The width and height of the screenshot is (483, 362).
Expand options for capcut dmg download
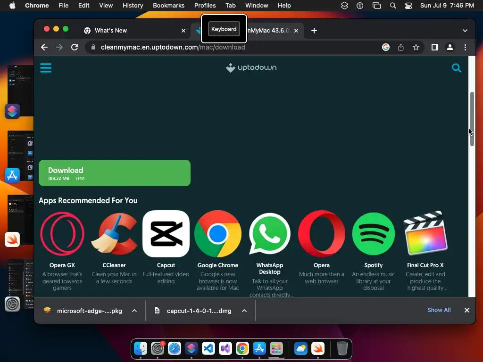[x=244, y=311]
